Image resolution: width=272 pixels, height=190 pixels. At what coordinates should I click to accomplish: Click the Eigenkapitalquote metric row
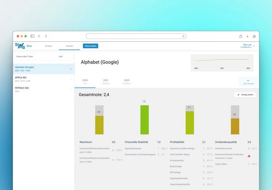[x=146, y=149]
